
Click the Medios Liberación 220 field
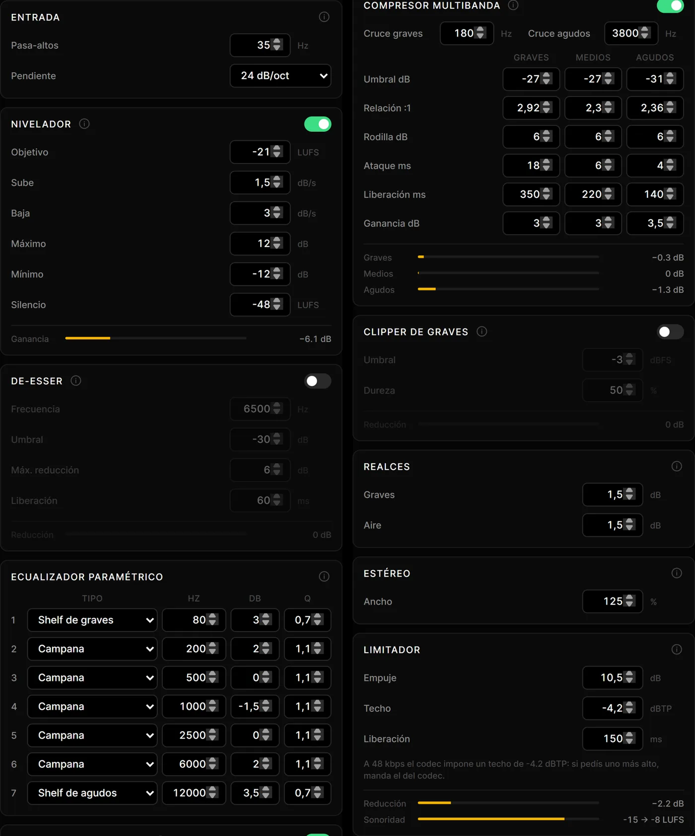click(x=593, y=194)
